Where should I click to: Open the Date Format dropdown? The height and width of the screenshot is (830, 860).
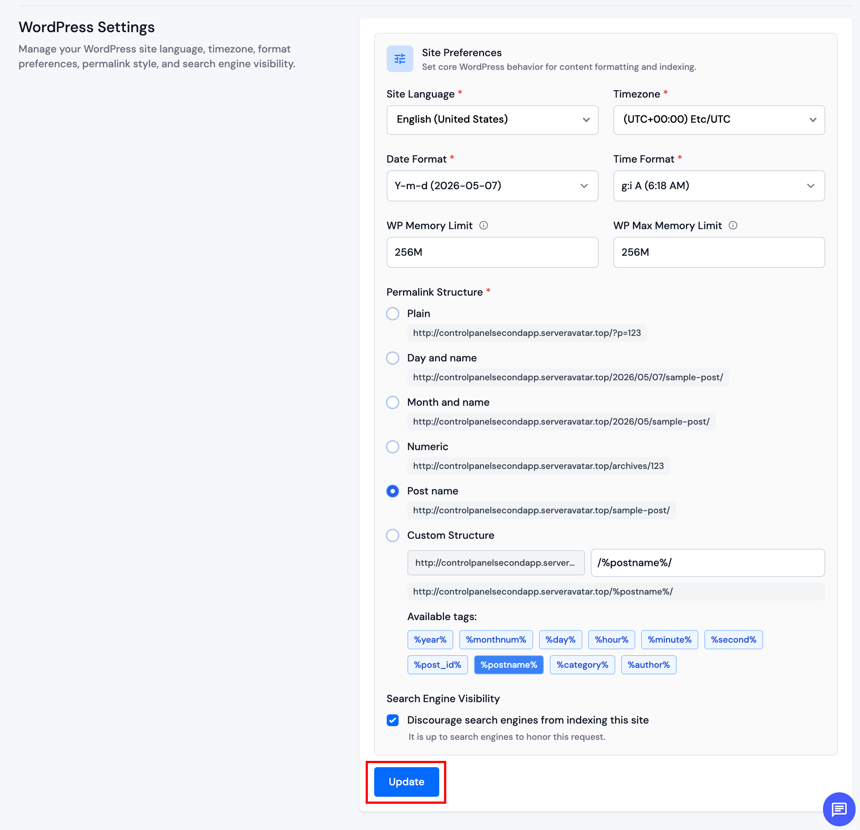coord(492,186)
